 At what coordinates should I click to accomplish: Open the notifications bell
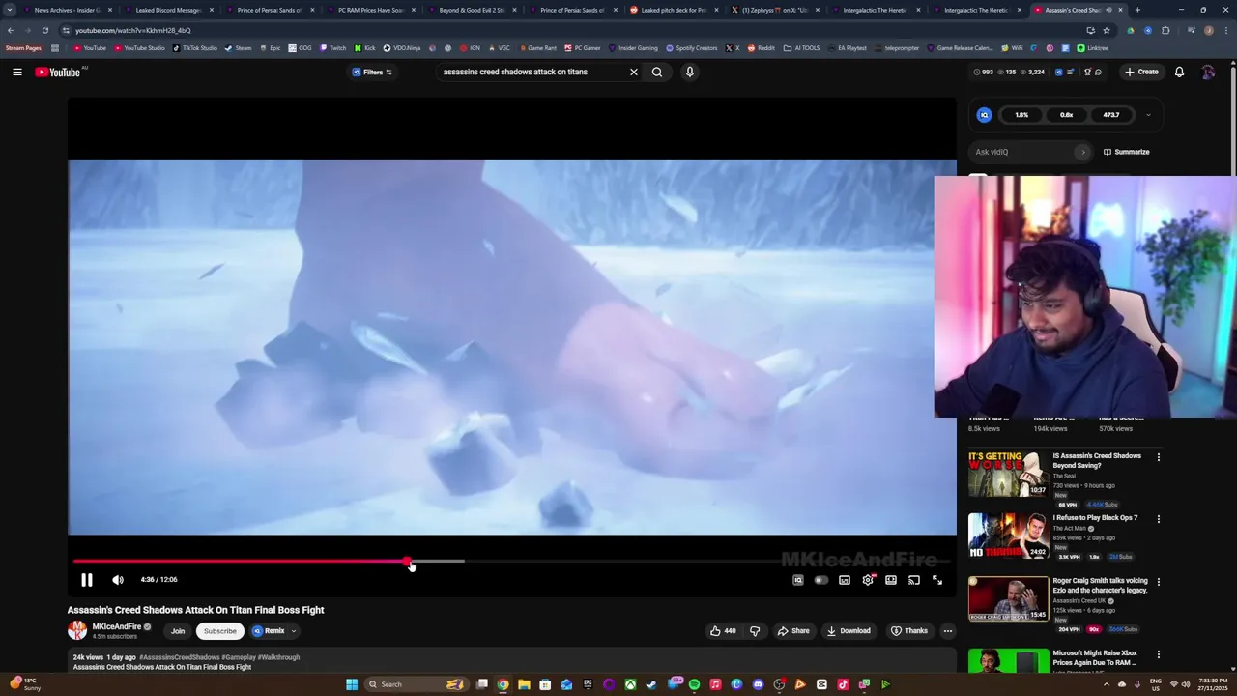click(x=1179, y=72)
